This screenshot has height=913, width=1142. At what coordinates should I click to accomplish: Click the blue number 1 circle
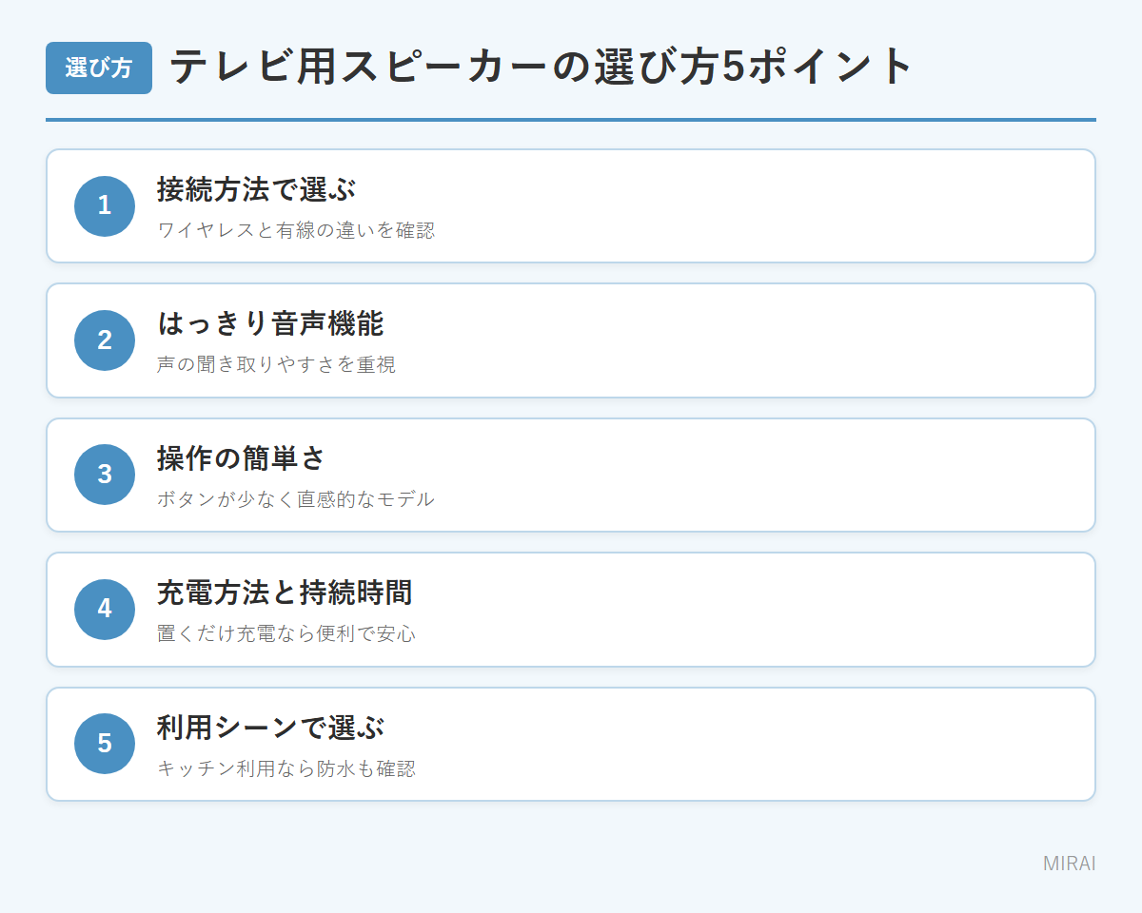point(105,205)
